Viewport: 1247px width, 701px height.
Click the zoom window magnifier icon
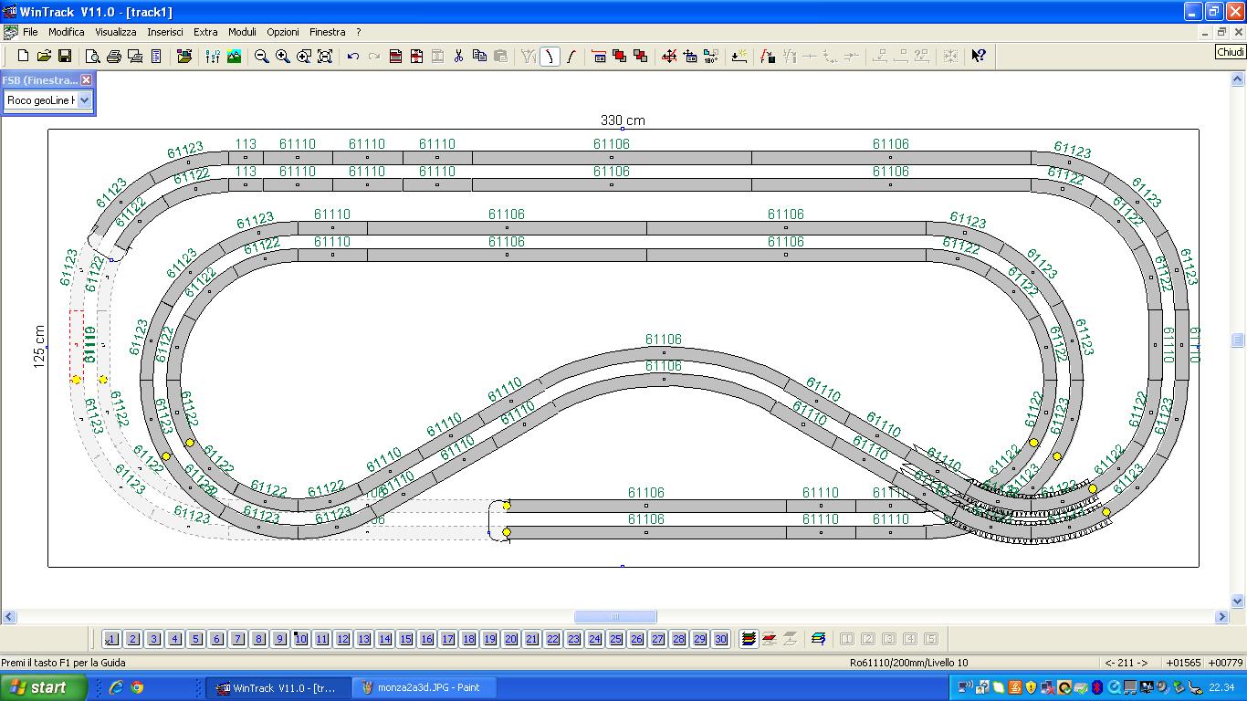[x=304, y=57]
